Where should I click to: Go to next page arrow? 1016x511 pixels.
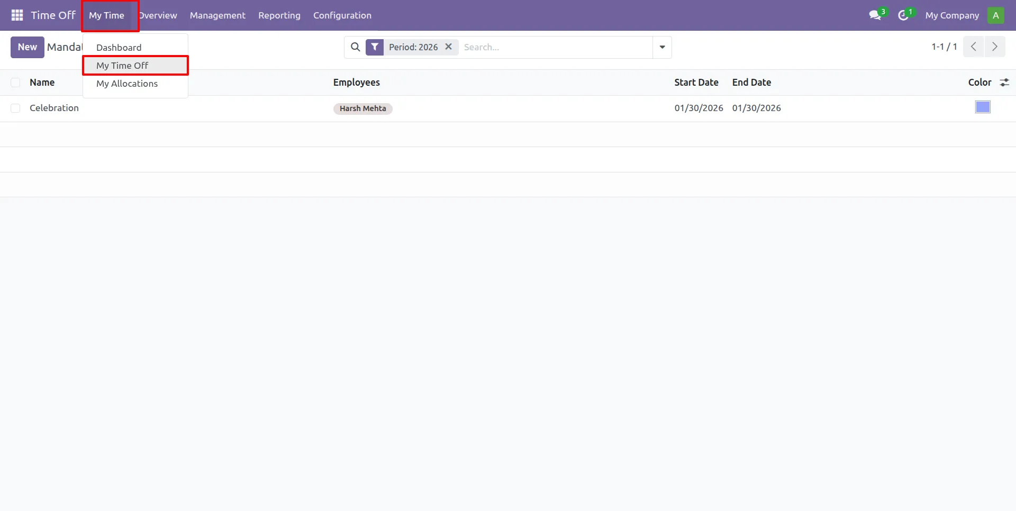pyautogui.click(x=994, y=47)
